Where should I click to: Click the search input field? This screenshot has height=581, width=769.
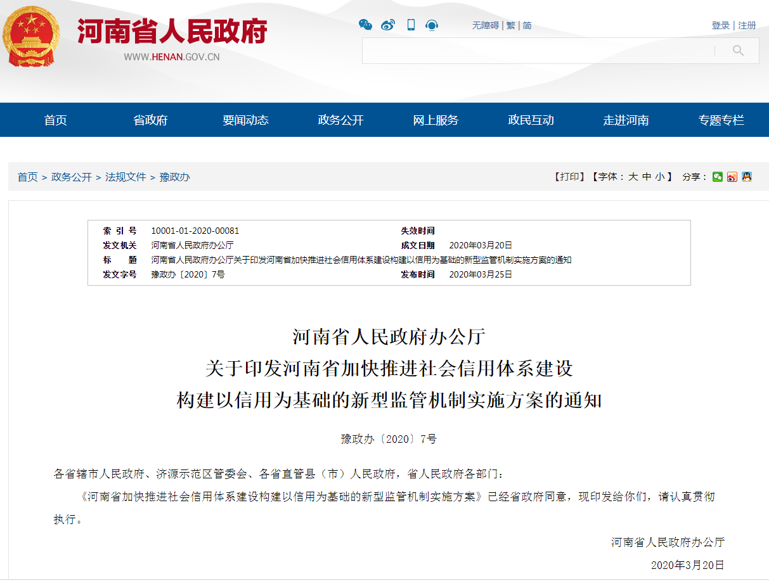click(538, 51)
